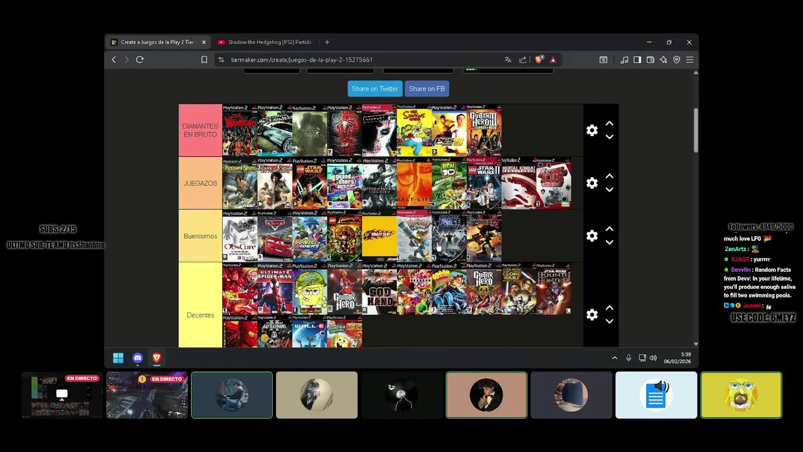803x452 pixels.
Task: Open settings gear for JUEGAZOS row
Action: (x=592, y=183)
